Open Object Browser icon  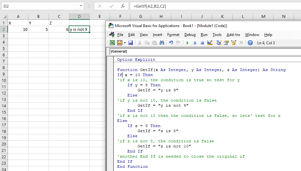[234, 43]
